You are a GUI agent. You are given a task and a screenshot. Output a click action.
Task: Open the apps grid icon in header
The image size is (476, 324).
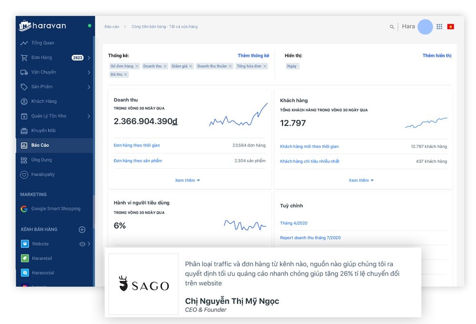[x=439, y=27]
